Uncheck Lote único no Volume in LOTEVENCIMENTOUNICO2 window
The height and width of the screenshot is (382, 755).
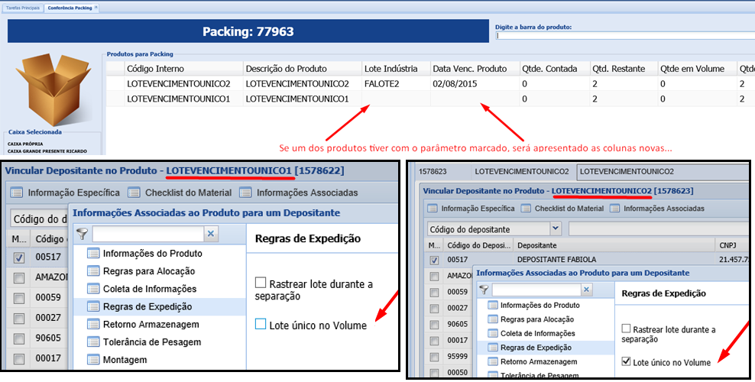tap(626, 361)
